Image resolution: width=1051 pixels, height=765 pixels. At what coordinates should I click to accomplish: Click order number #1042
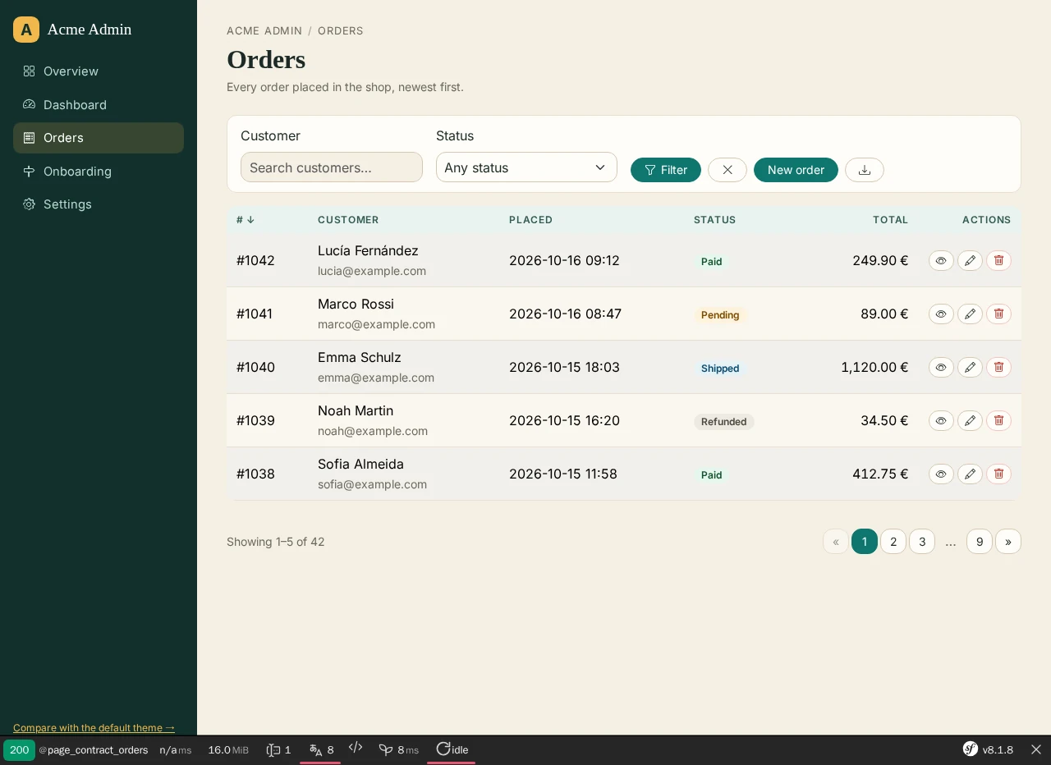tap(255, 260)
